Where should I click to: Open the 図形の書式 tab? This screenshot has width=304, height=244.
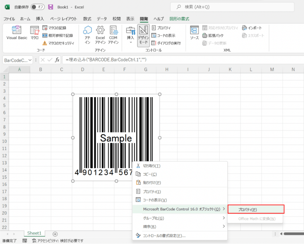pyautogui.click(x=179, y=19)
